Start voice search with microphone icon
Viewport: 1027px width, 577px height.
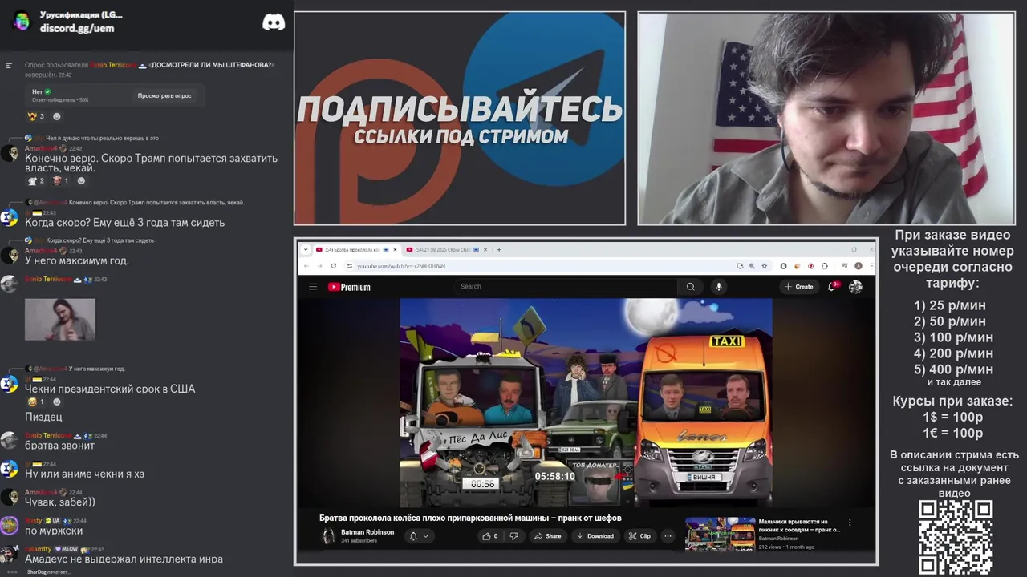point(719,287)
